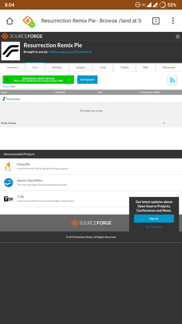Open the Wiki tab
This screenshot has width=182, height=324.
[x=146, y=67]
